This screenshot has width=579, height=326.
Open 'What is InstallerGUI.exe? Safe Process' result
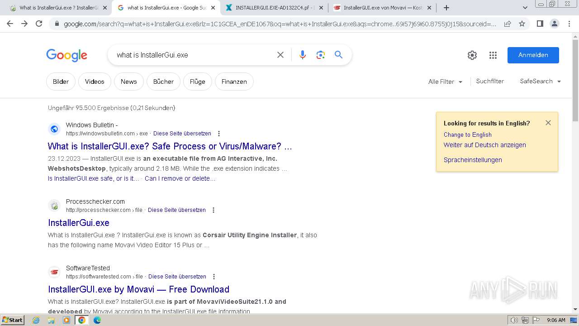click(170, 146)
